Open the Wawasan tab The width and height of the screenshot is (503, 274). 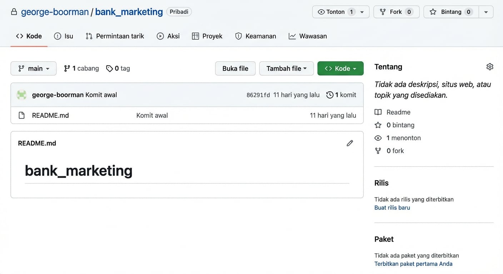tap(308, 36)
